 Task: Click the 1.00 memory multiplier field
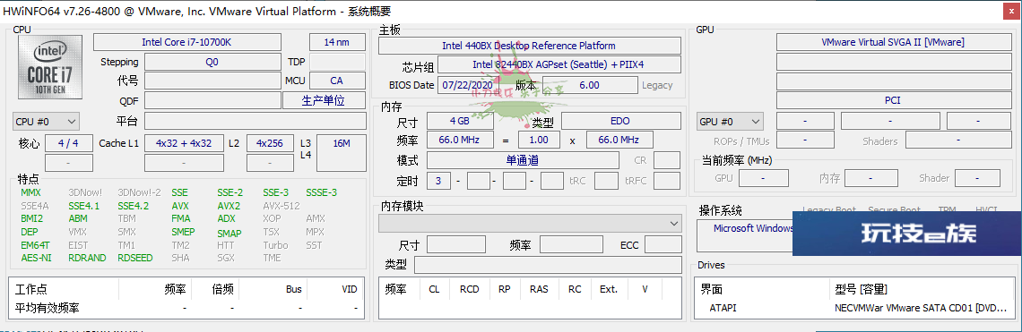(x=539, y=140)
